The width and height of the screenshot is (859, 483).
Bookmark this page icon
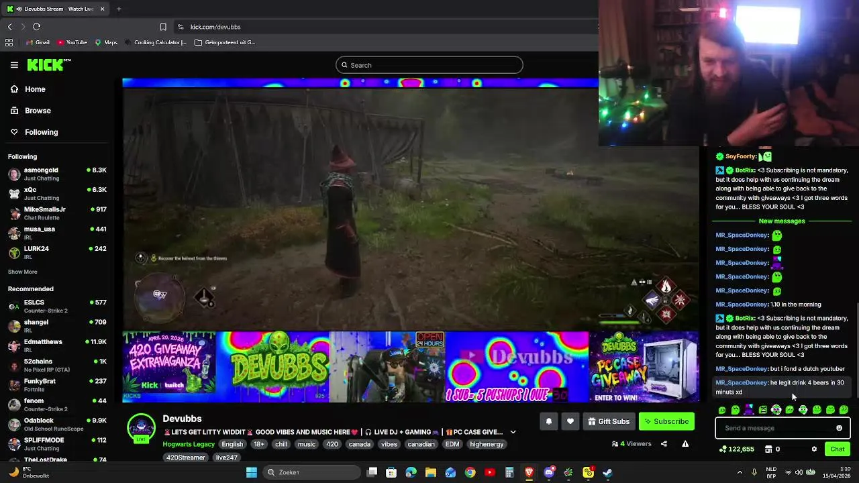(x=163, y=27)
